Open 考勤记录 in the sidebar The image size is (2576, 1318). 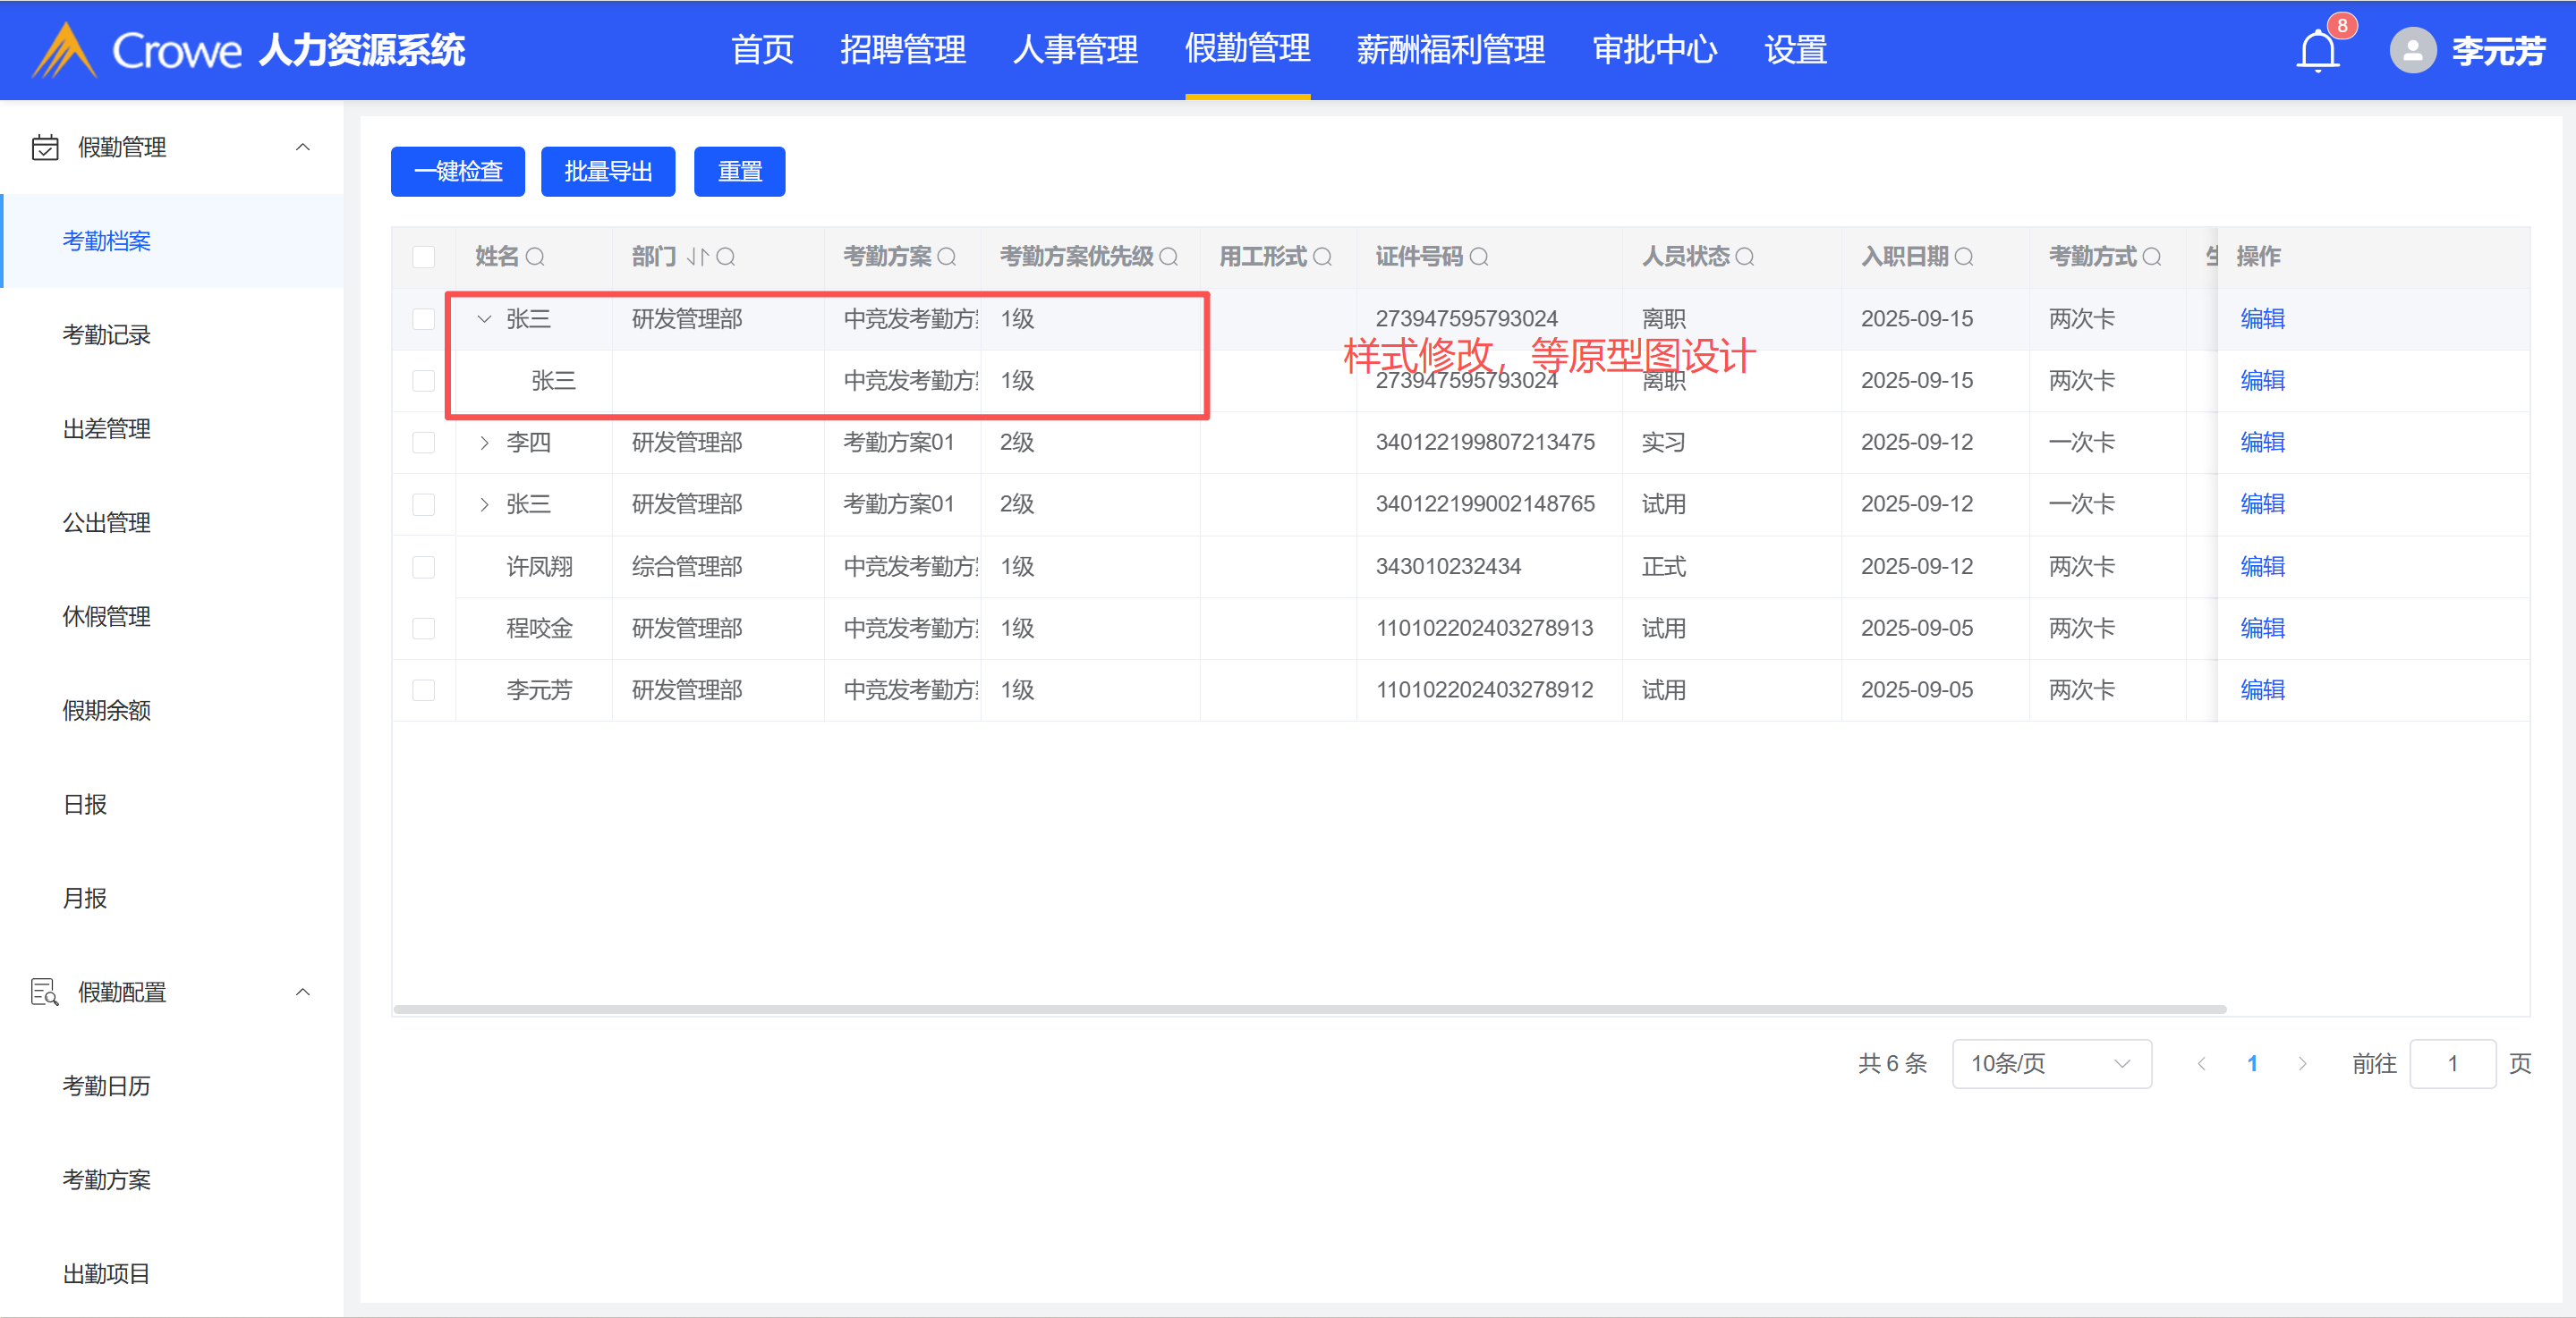(x=106, y=334)
